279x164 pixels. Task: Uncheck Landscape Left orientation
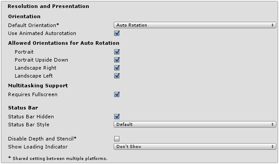point(117,76)
